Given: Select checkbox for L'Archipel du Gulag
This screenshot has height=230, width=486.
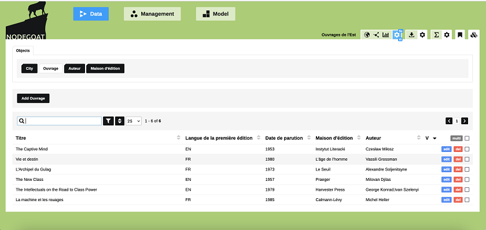Looking at the screenshot, I should pos(467,169).
